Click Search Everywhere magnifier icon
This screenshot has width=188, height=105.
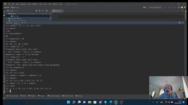179,7
